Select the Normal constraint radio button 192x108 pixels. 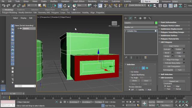(174, 89)
